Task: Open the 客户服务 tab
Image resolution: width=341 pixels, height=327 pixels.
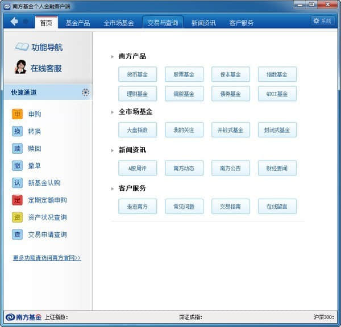Action: coord(242,23)
